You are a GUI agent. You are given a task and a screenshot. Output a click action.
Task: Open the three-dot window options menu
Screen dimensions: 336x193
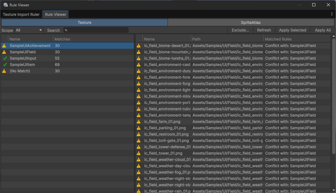(x=332, y=14)
